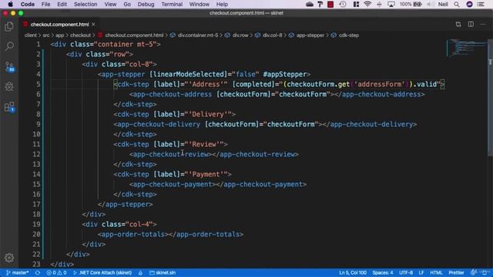Open the Run and Debug view

click(x=9, y=87)
